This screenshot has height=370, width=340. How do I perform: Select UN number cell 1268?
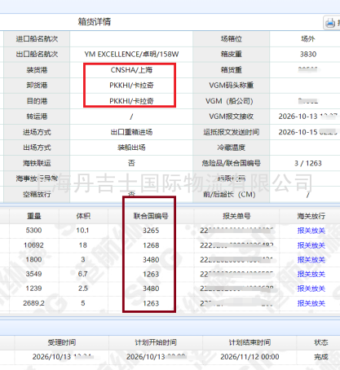coord(151,245)
